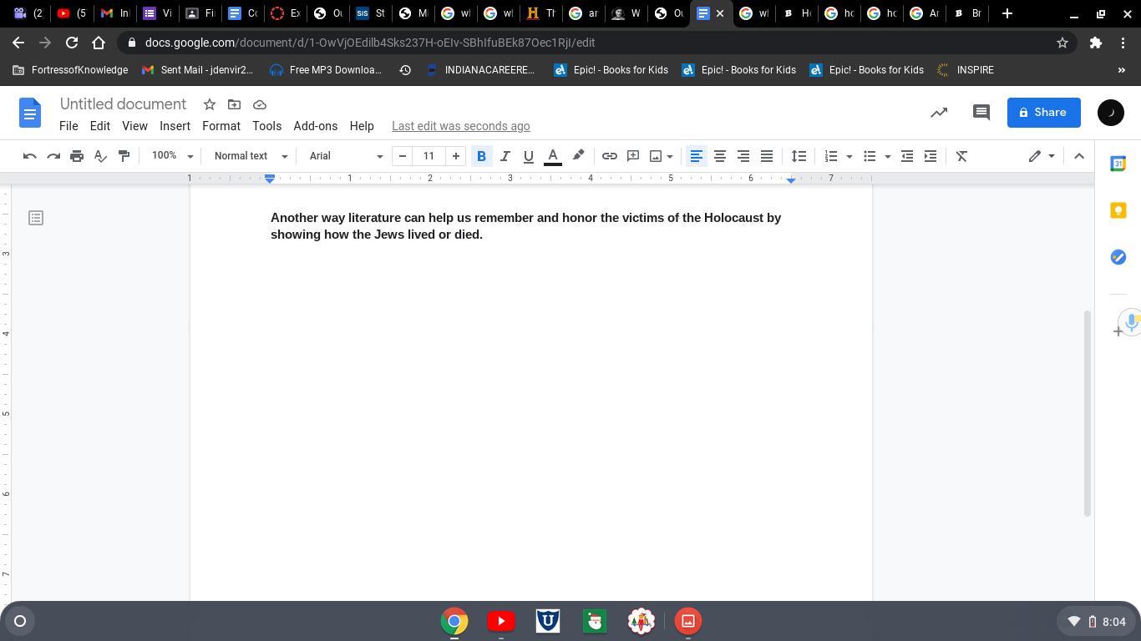Image resolution: width=1141 pixels, height=641 pixels.
Task: Toggle Bold formatting off
Action: (x=481, y=156)
